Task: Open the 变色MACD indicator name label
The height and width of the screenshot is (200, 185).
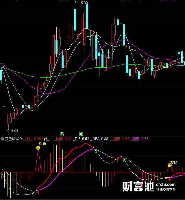Action: [13, 139]
